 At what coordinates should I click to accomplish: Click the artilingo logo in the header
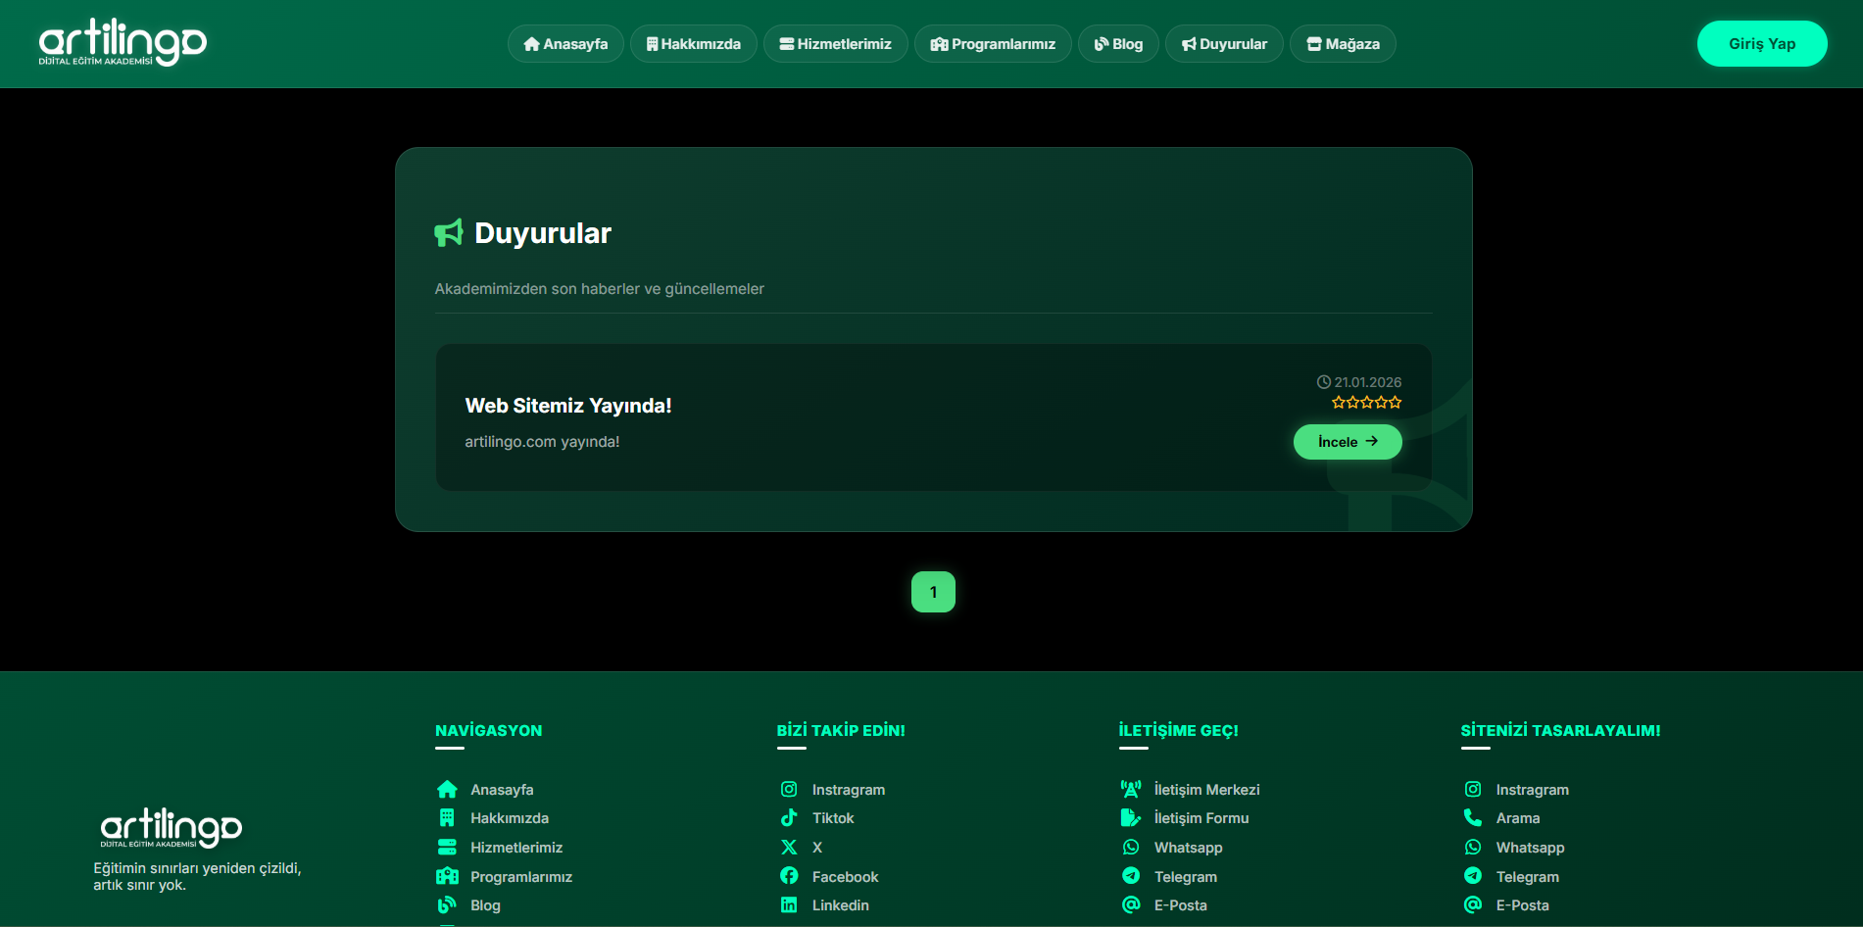click(x=123, y=43)
